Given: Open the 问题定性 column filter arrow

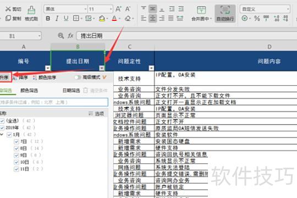Looking at the screenshot, I should [151, 68].
